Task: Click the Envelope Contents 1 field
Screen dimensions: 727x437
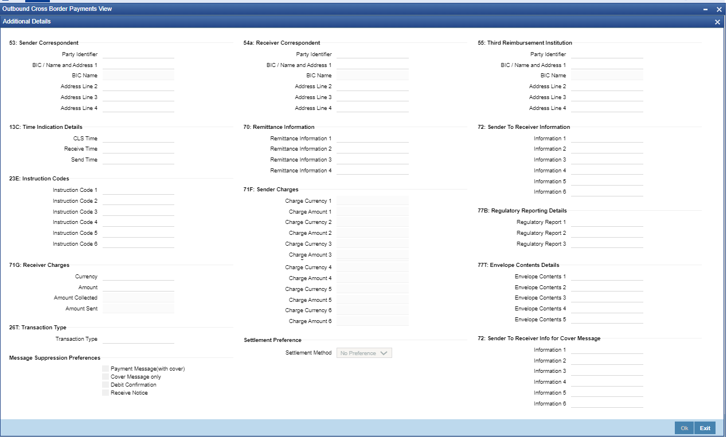Action: point(607,276)
